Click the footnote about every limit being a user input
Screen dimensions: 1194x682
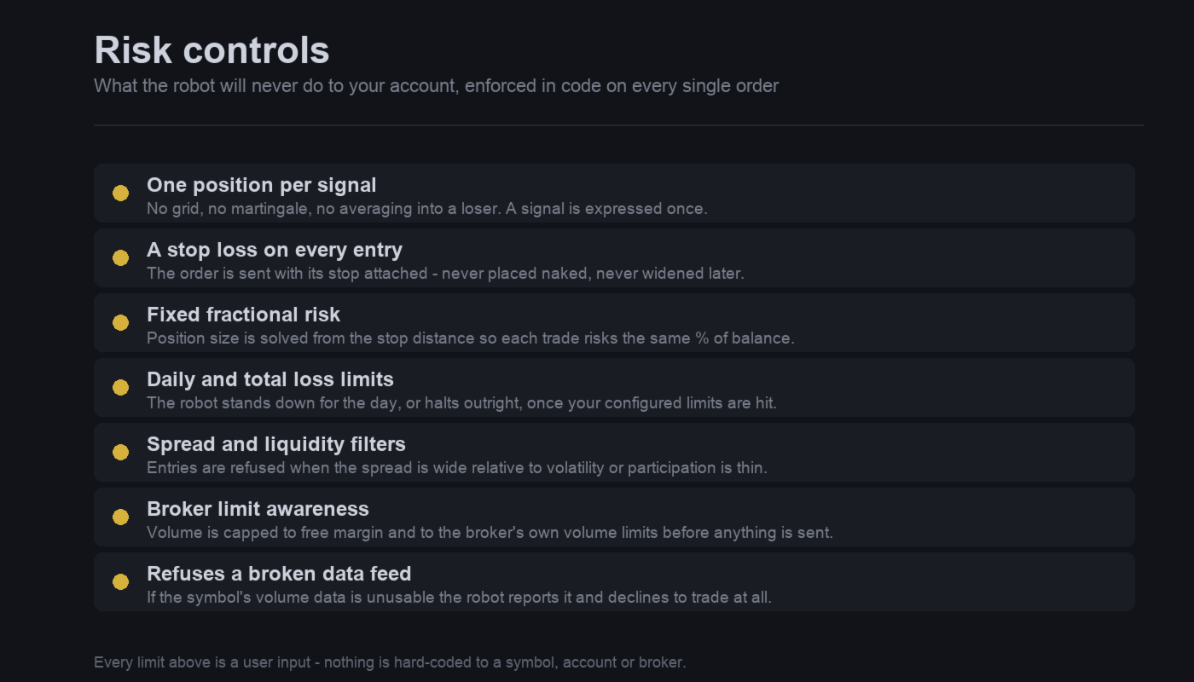click(x=390, y=662)
